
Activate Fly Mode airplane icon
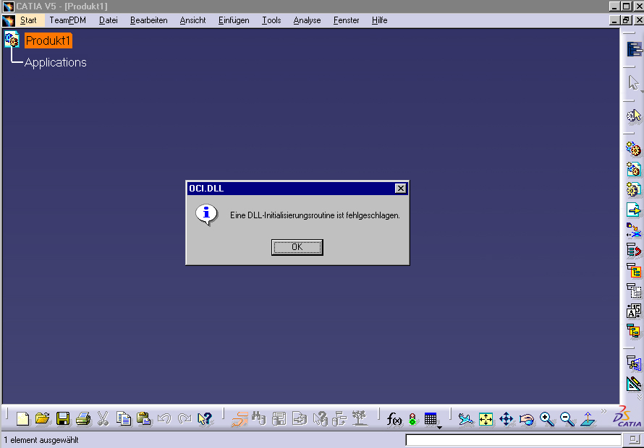click(466, 419)
